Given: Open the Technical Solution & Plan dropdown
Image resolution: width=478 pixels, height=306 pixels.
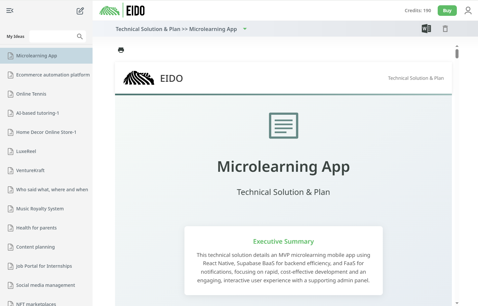Looking at the screenshot, I should coord(245,29).
